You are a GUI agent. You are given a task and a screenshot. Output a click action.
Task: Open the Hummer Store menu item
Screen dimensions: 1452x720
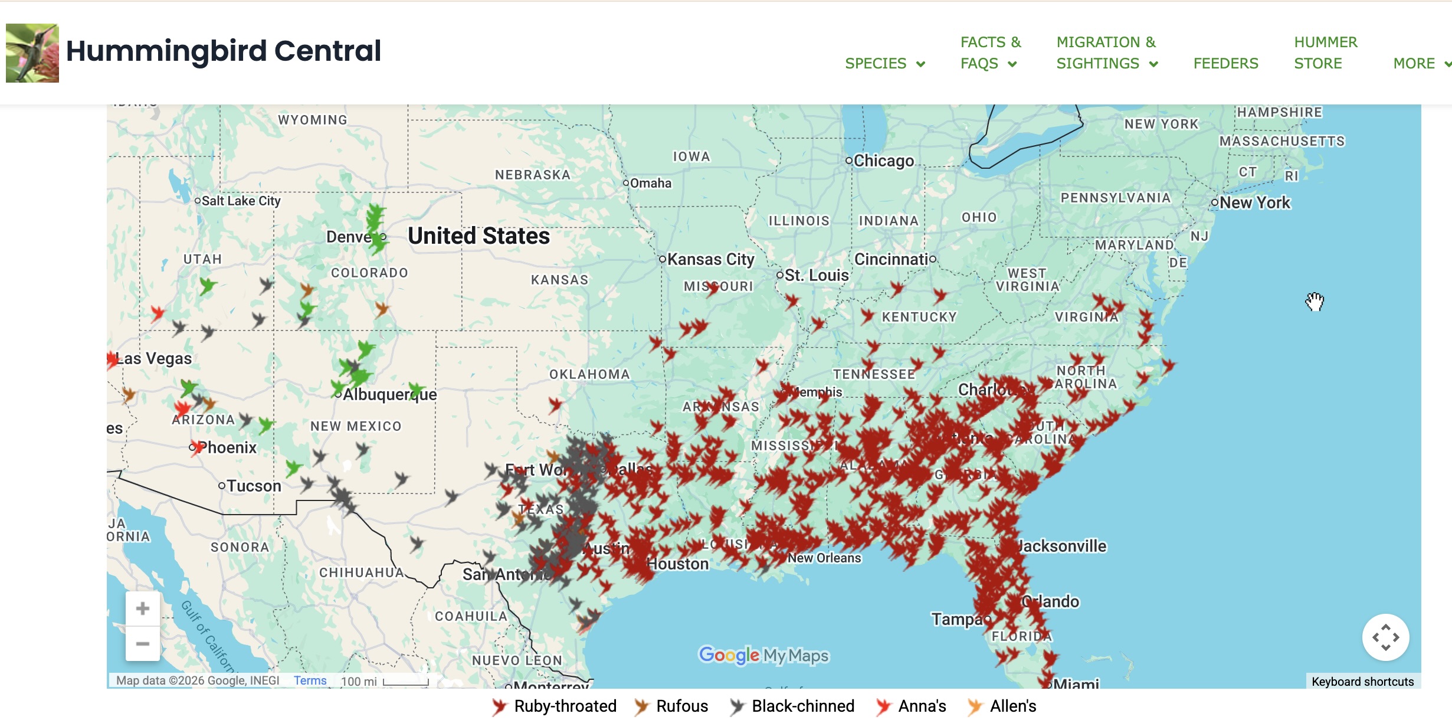click(1325, 53)
